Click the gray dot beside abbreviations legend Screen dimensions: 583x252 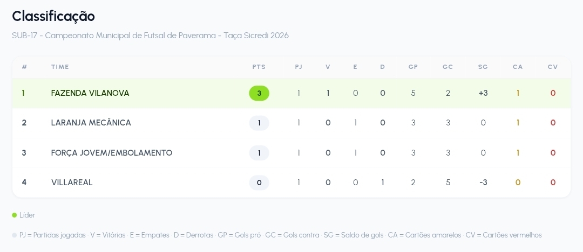coord(15,235)
